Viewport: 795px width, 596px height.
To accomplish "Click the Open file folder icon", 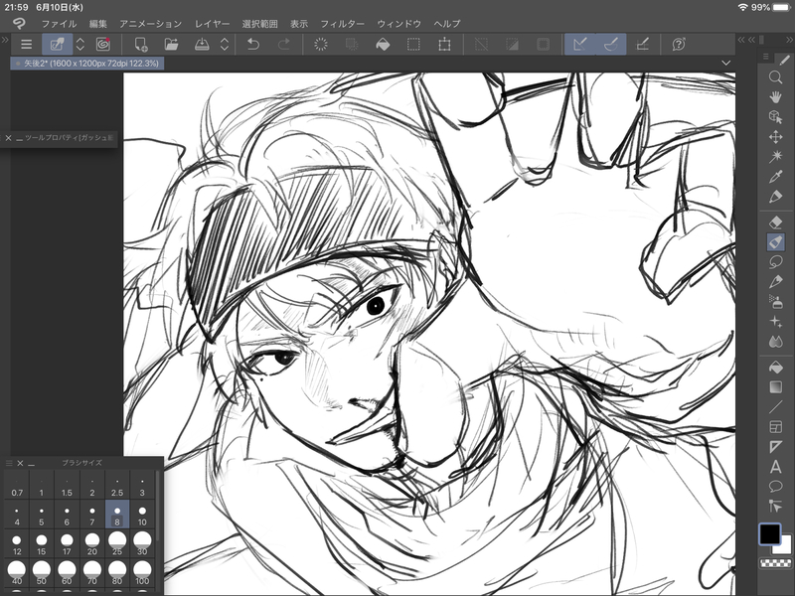I will [171, 45].
